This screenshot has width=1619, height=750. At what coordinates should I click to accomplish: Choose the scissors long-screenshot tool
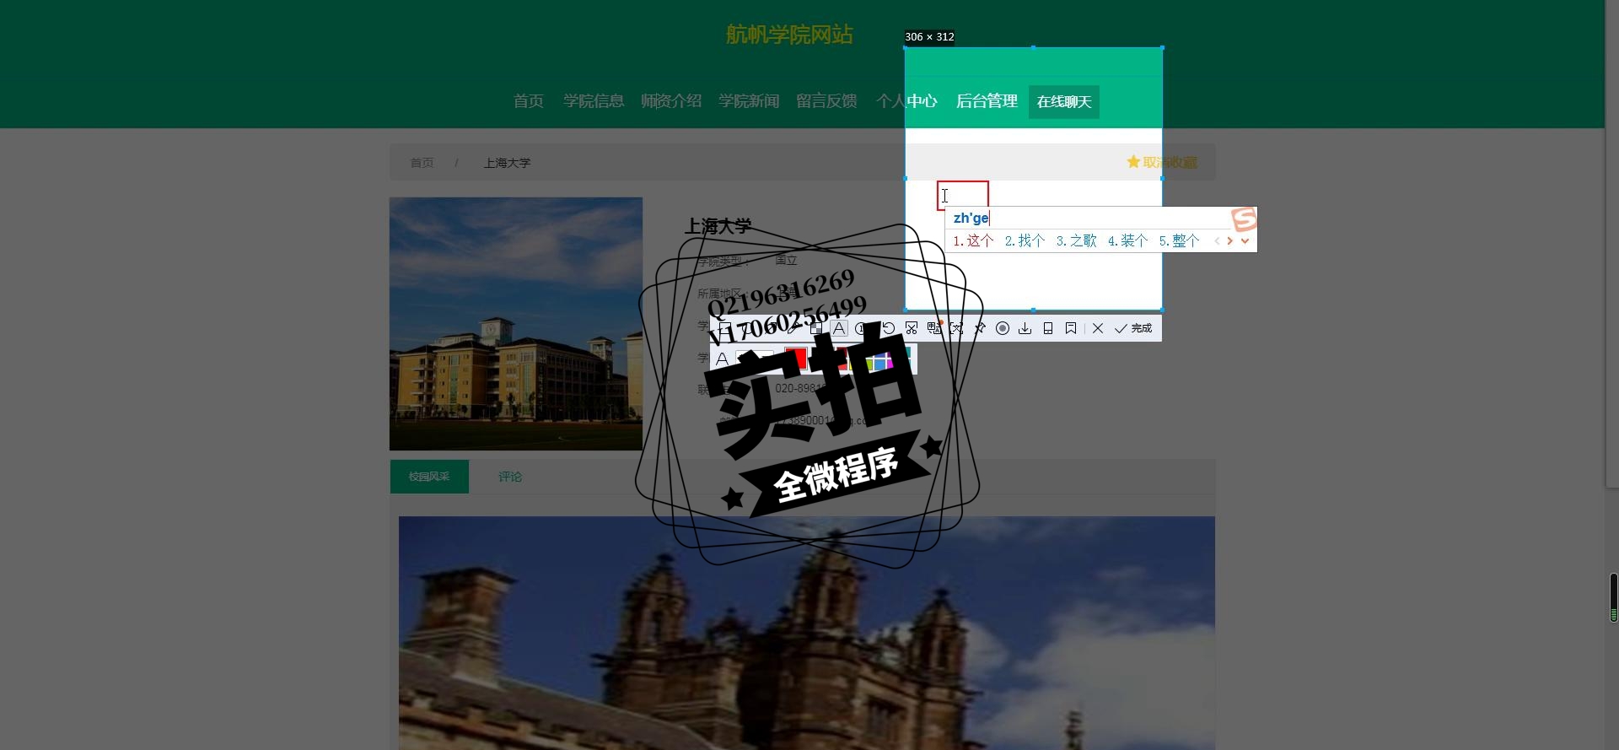coord(912,328)
